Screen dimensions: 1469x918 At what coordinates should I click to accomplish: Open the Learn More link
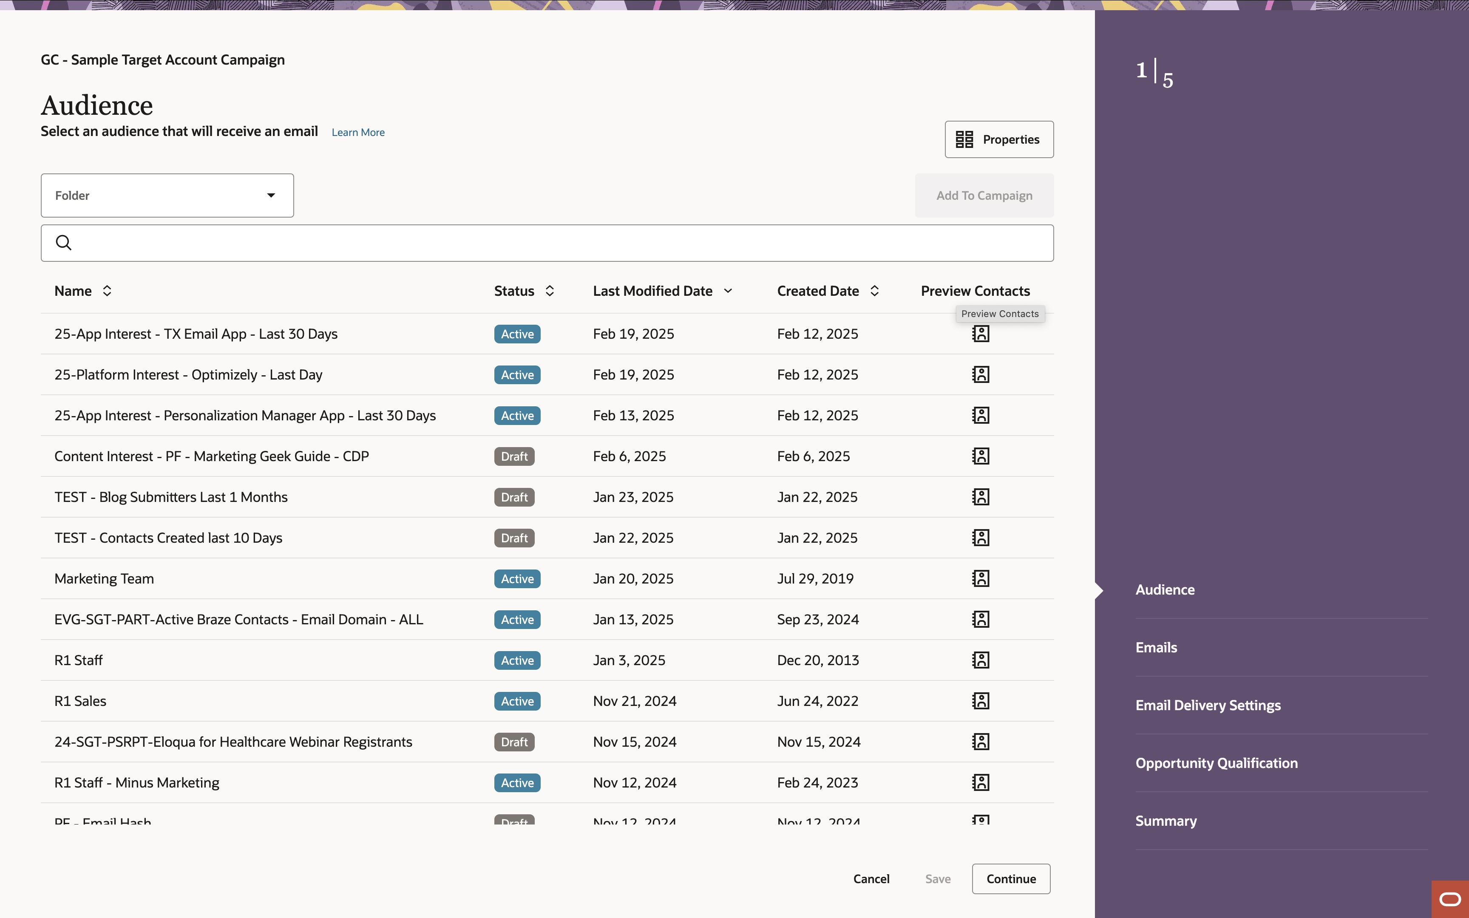[358, 132]
